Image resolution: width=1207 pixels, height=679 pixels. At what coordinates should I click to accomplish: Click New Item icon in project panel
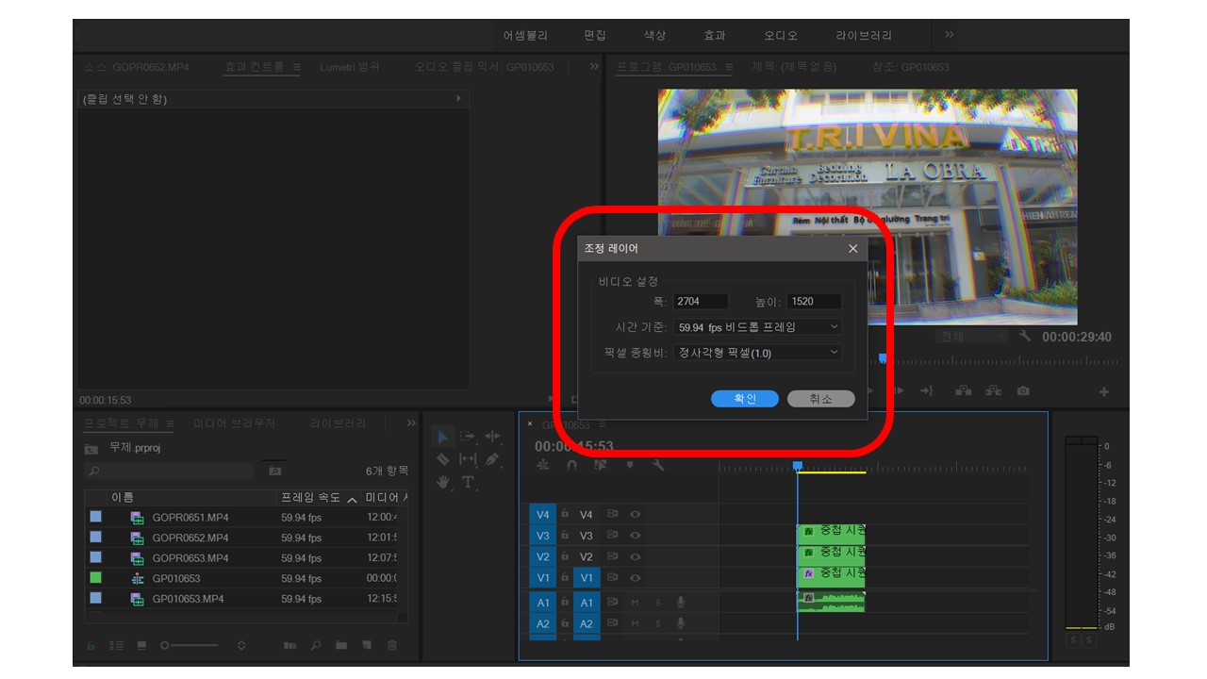pyautogui.click(x=367, y=646)
